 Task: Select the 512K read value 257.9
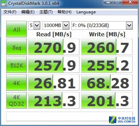[54, 65]
